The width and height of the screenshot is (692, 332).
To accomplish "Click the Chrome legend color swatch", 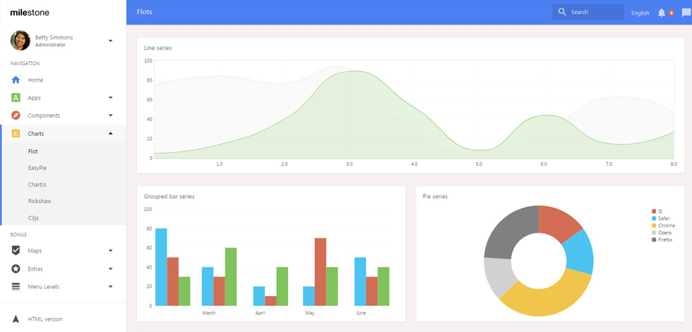I will pyautogui.click(x=654, y=226).
